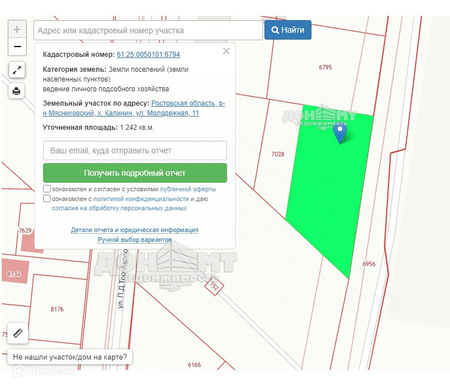Click the green highlighted parcel 6794
The width and height of the screenshot is (450, 386).
point(328,181)
